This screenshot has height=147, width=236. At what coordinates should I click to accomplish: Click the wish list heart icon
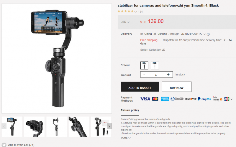[4, 145]
